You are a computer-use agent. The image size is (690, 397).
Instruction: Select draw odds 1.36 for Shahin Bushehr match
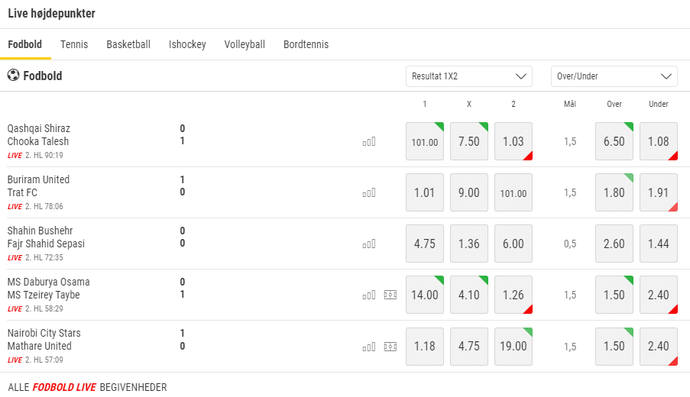(469, 244)
